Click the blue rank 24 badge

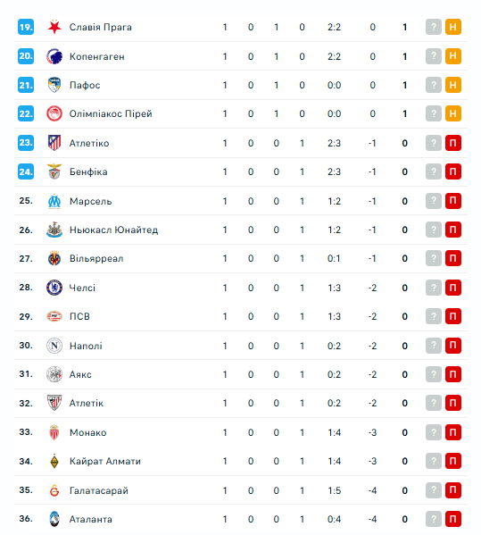26,171
